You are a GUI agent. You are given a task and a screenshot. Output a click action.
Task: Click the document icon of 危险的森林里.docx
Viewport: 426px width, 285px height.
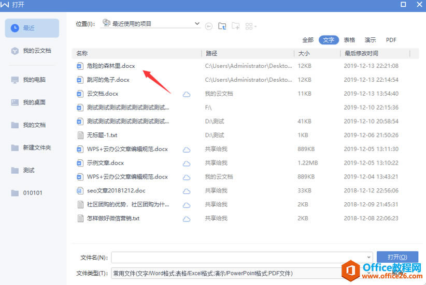tap(80, 66)
